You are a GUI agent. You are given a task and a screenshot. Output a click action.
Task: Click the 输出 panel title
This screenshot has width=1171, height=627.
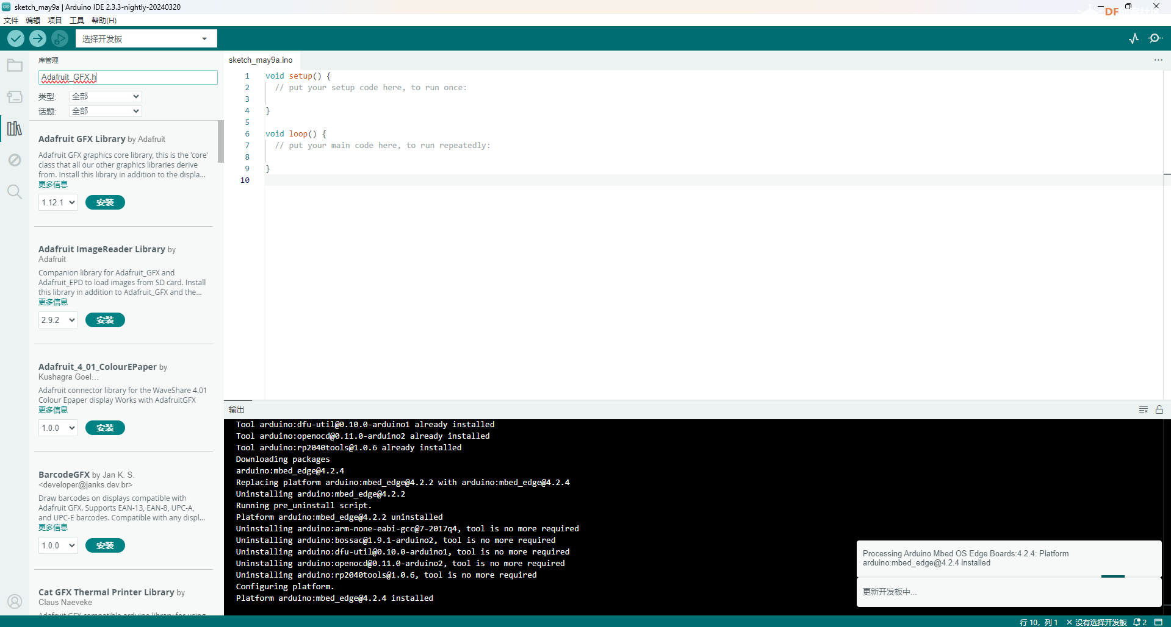coord(237,409)
